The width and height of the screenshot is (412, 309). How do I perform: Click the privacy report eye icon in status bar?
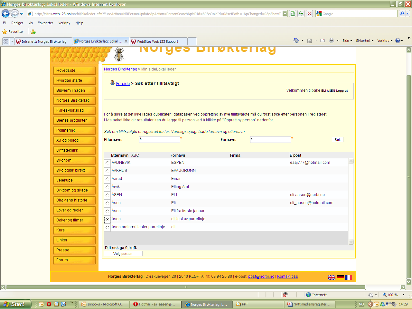point(285,295)
